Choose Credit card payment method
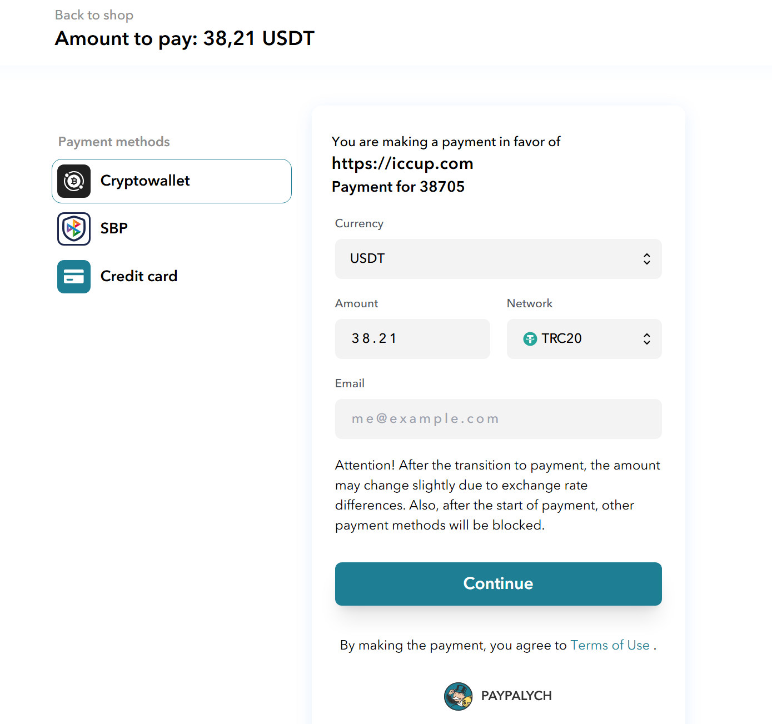 coord(172,277)
